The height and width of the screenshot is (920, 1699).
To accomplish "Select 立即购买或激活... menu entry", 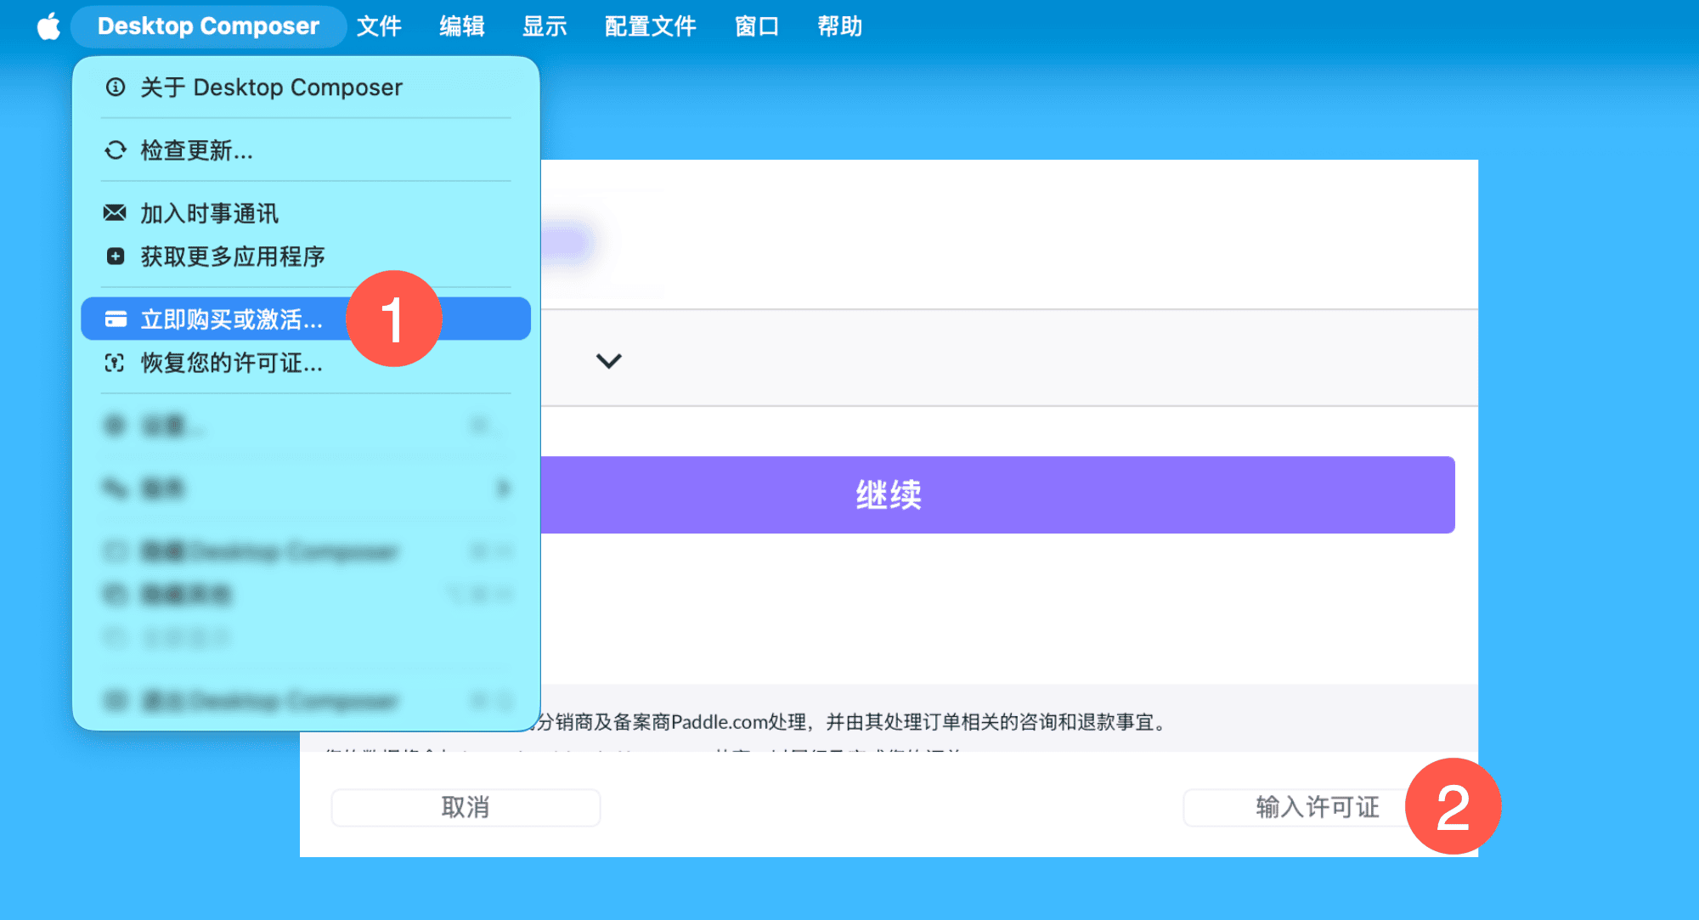I will click(231, 319).
